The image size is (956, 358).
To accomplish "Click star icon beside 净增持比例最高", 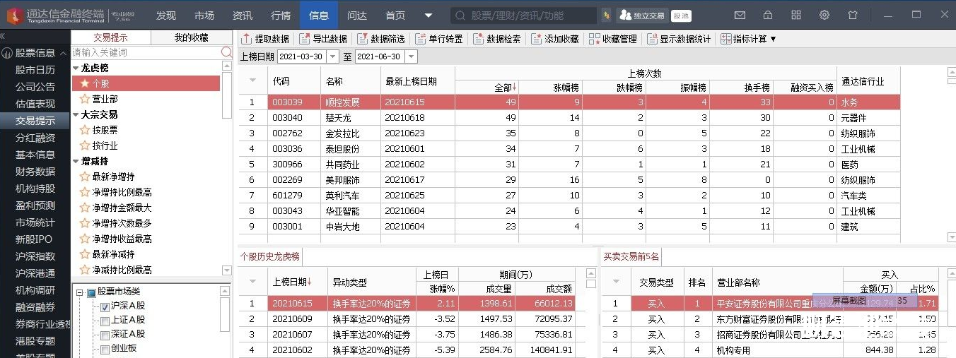I will pos(85,192).
